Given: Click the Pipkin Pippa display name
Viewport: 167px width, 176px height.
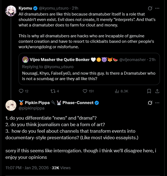Looking at the screenshot, I should tap(37, 103).
